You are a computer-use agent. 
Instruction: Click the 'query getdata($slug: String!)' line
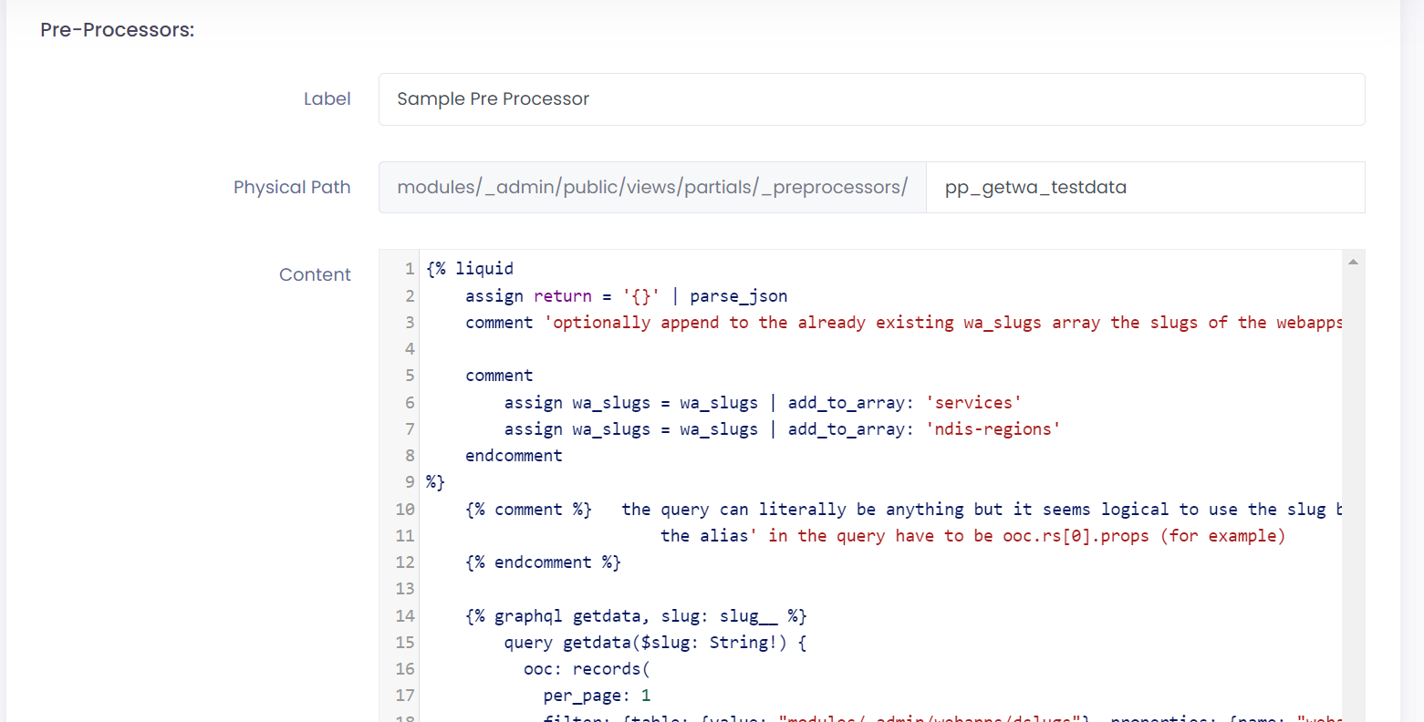click(655, 643)
